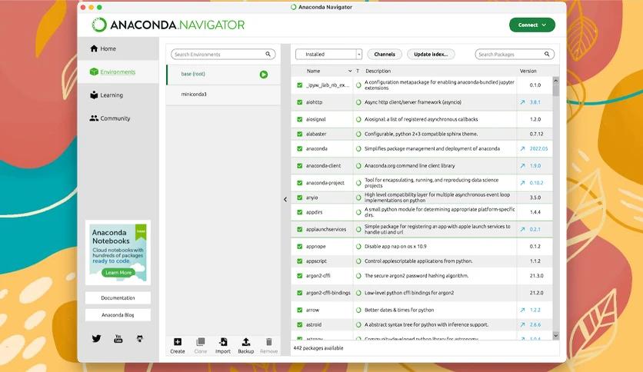Open Anaconda's Twitter page icon

pos(96,338)
